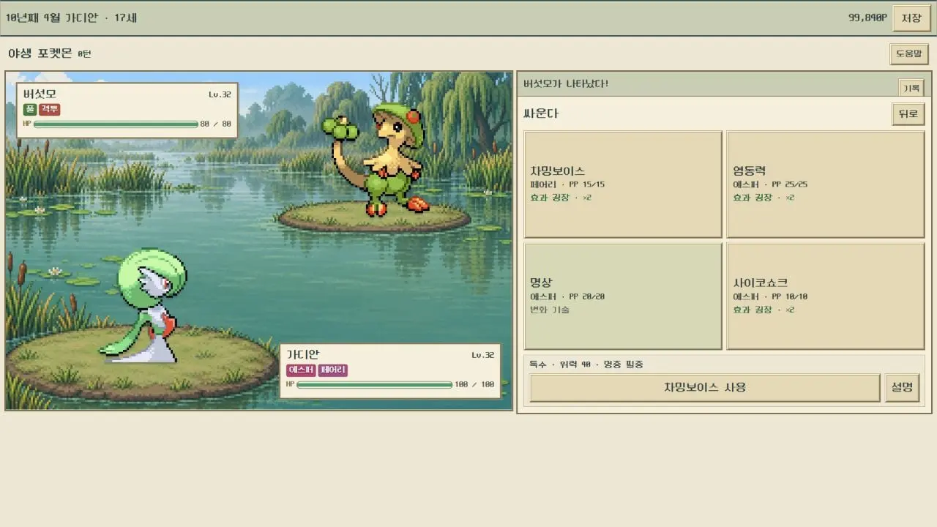937x527 pixels.
Task: Choose the 명상 status move
Action: click(623, 296)
